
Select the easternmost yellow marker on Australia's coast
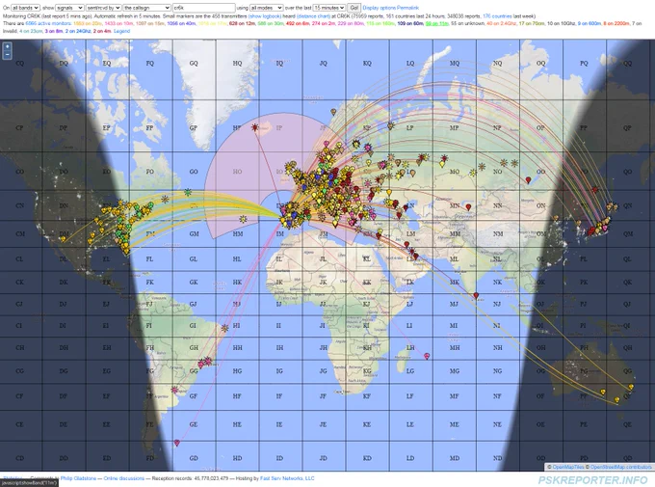coord(631,387)
